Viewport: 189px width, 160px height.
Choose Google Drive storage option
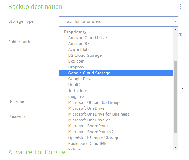click(x=80, y=79)
